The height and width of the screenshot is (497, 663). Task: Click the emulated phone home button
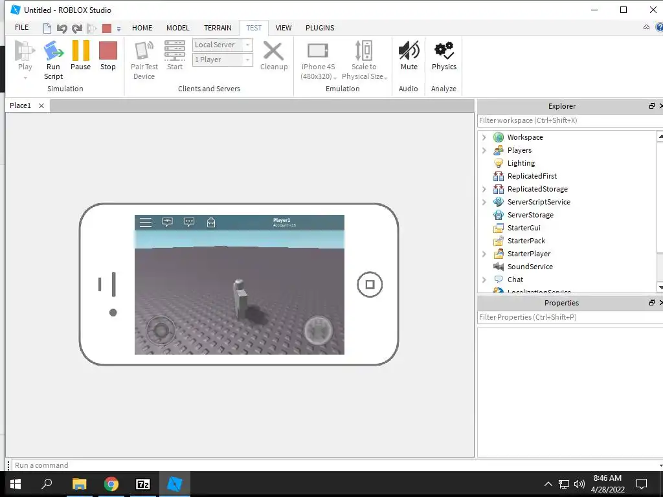pos(370,285)
